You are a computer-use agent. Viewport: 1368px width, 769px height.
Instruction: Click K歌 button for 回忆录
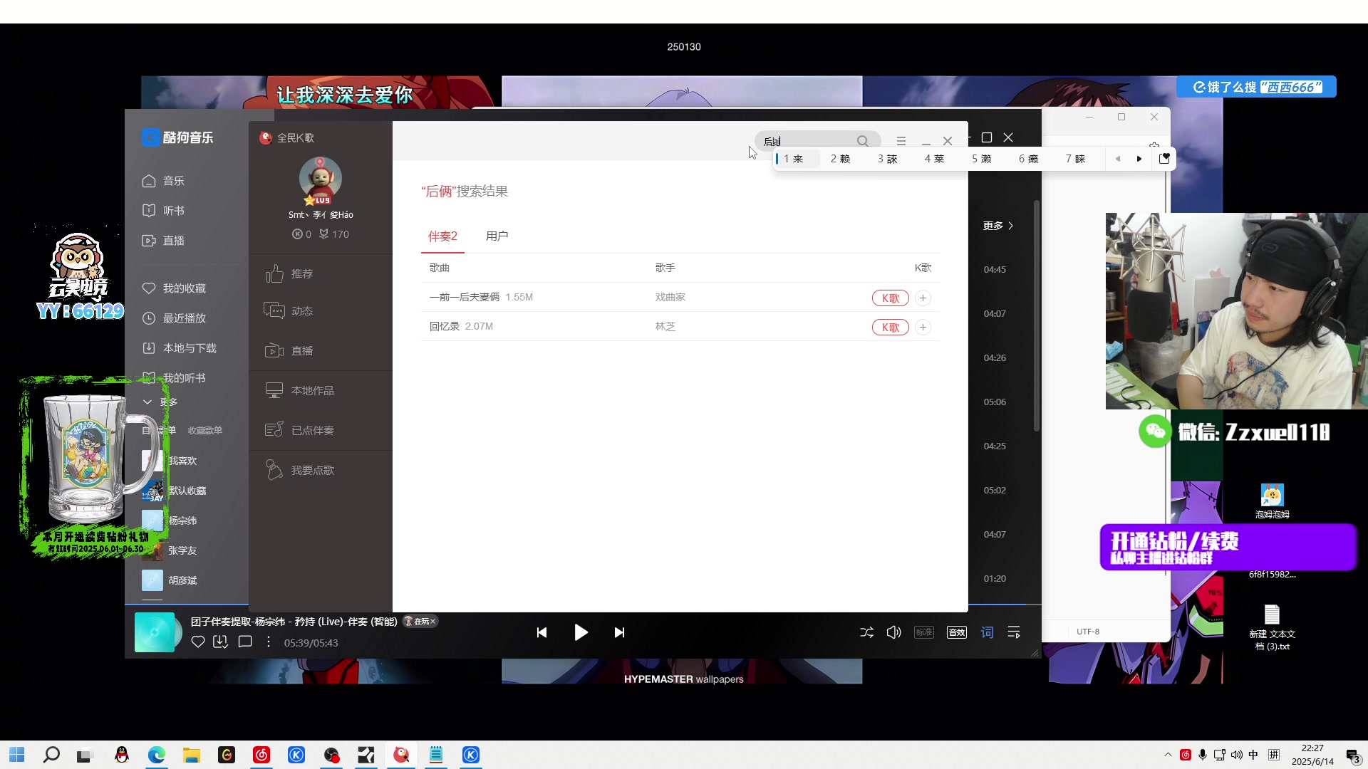click(890, 328)
